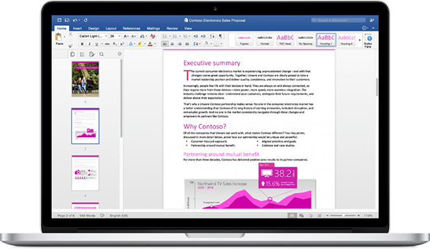The image size is (430, 250).
Task: Switch to the Insert ribbon tab
Action: click(78, 28)
